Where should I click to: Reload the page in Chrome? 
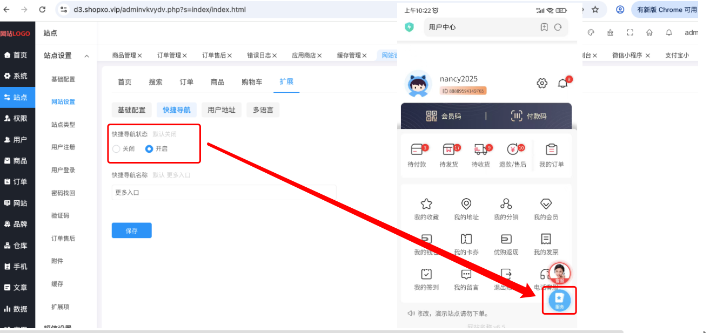[x=42, y=10]
